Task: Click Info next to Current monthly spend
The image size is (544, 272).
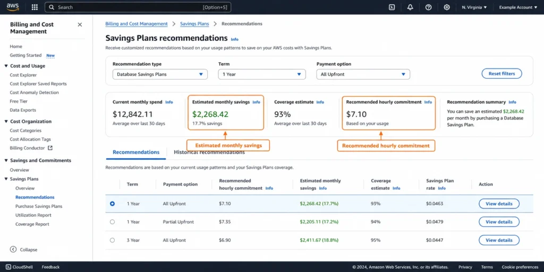Action: 169,102
